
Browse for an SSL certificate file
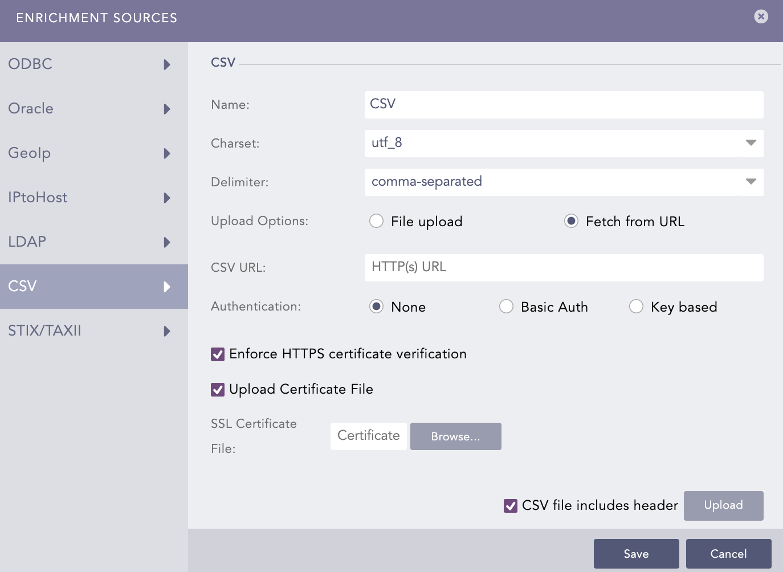pos(455,436)
